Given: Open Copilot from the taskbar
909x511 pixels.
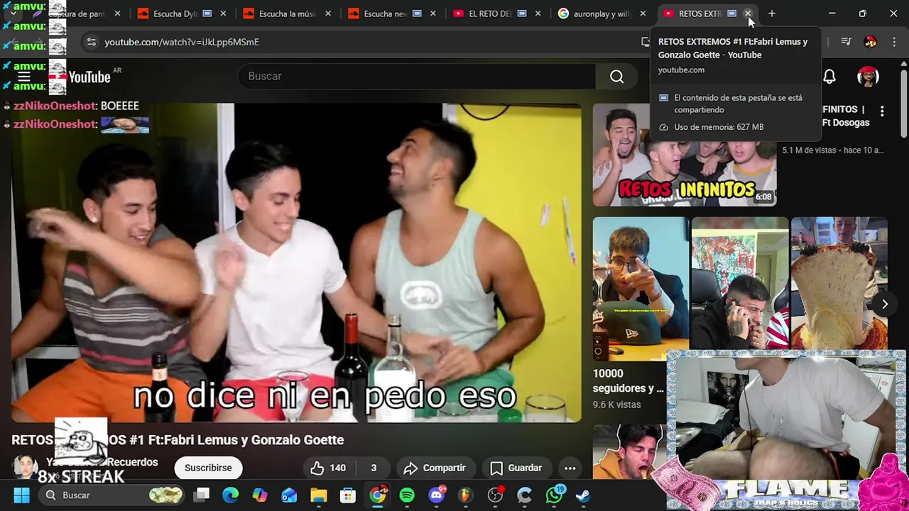Looking at the screenshot, I should pos(260,495).
